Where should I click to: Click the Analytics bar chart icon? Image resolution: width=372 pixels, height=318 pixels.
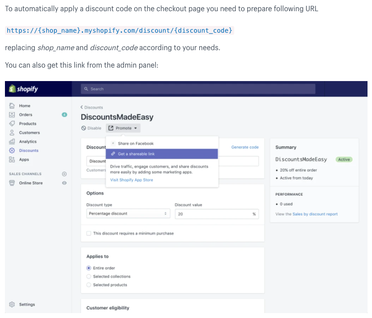[x=12, y=142]
